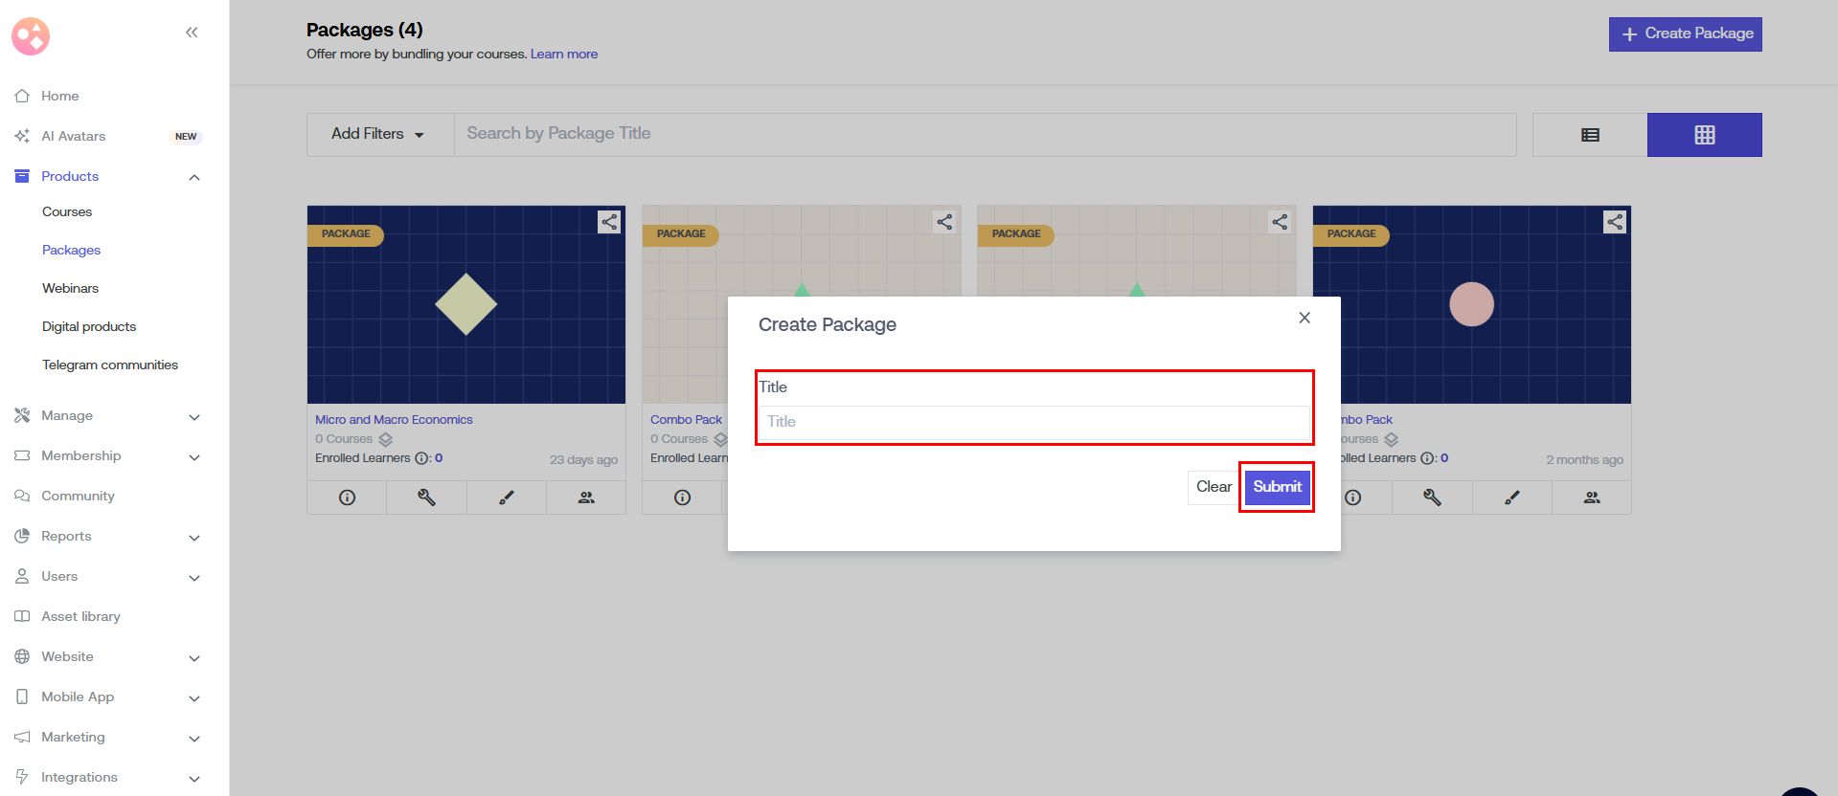Switch to list view layout
Screen dimensions: 1838x796
coord(1590,135)
